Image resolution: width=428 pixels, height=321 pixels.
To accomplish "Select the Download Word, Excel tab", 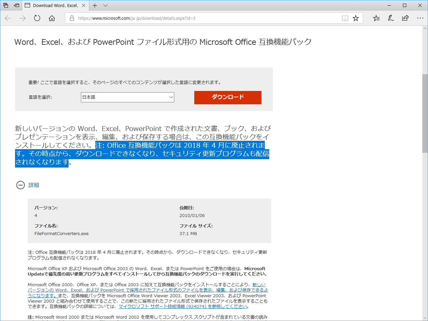I will (53, 5).
